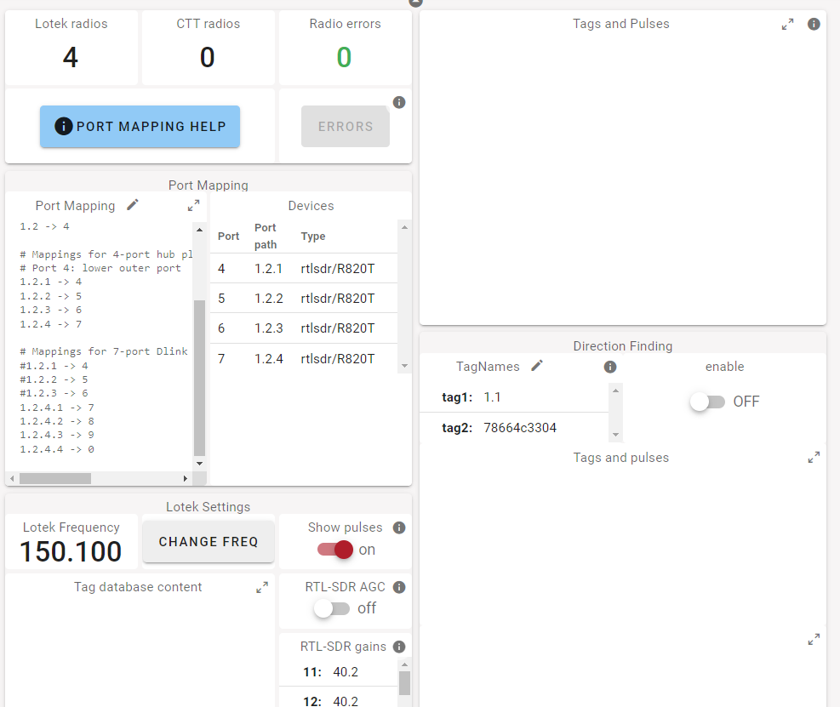Expand the Direction Finding Tags and pulses chart
Viewport: 840px width, 707px height.
click(x=814, y=458)
